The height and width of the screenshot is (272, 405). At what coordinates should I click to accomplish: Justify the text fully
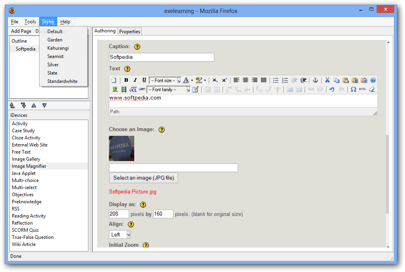click(263, 80)
